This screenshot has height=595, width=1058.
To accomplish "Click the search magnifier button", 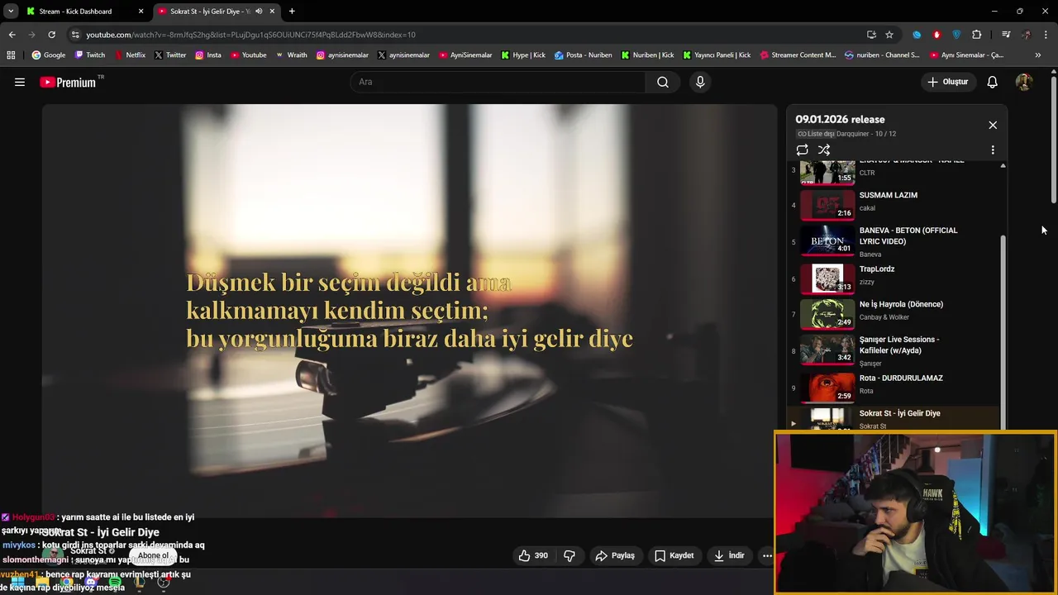I will coord(662,82).
